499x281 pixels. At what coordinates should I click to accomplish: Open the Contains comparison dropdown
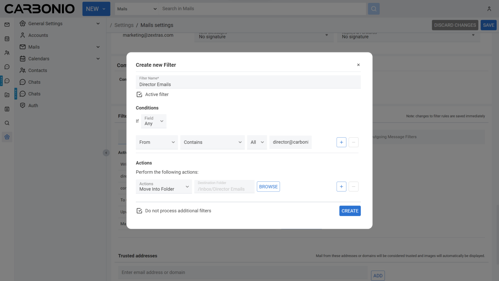[x=212, y=142]
